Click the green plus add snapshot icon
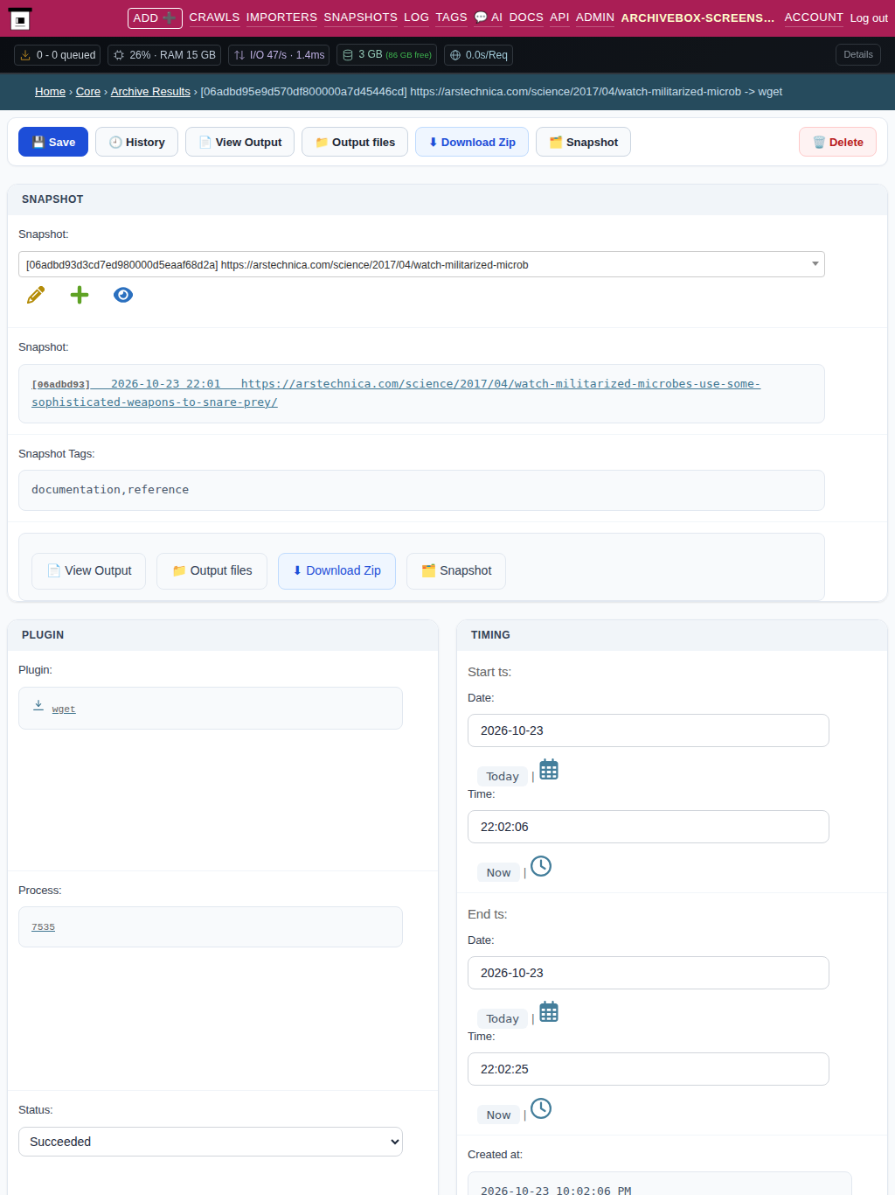The image size is (895, 1195). (80, 295)
